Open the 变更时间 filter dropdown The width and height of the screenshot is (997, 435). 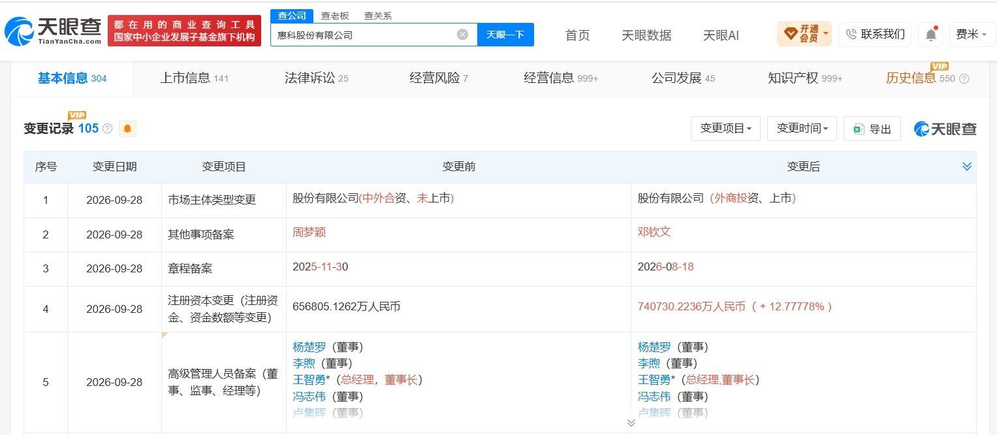[x=802, y=129]
